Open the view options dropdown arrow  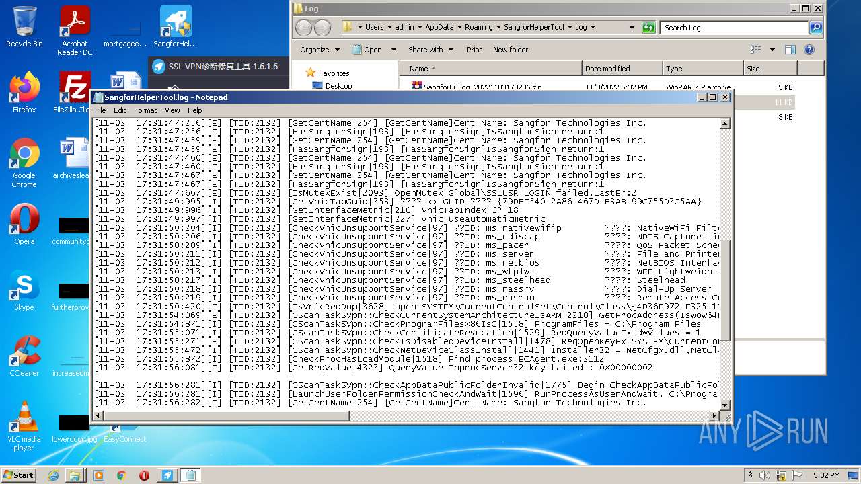coord(772,50)
